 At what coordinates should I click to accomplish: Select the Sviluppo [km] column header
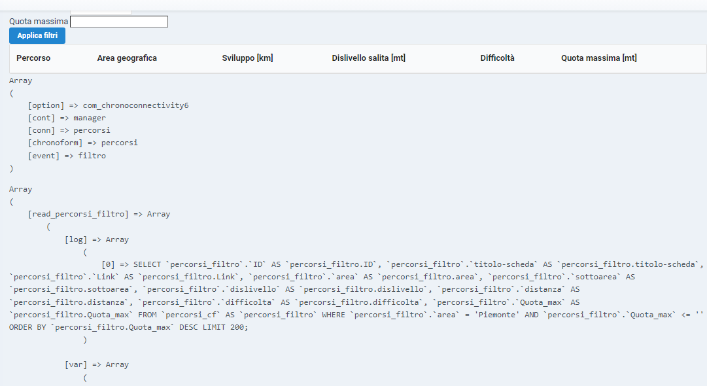pos(247,58)
